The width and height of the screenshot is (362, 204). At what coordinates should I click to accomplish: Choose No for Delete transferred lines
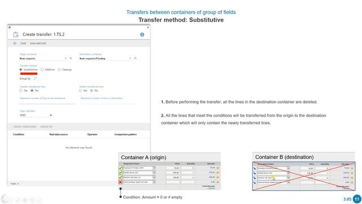pyautogui.click(x=92, y=91)
